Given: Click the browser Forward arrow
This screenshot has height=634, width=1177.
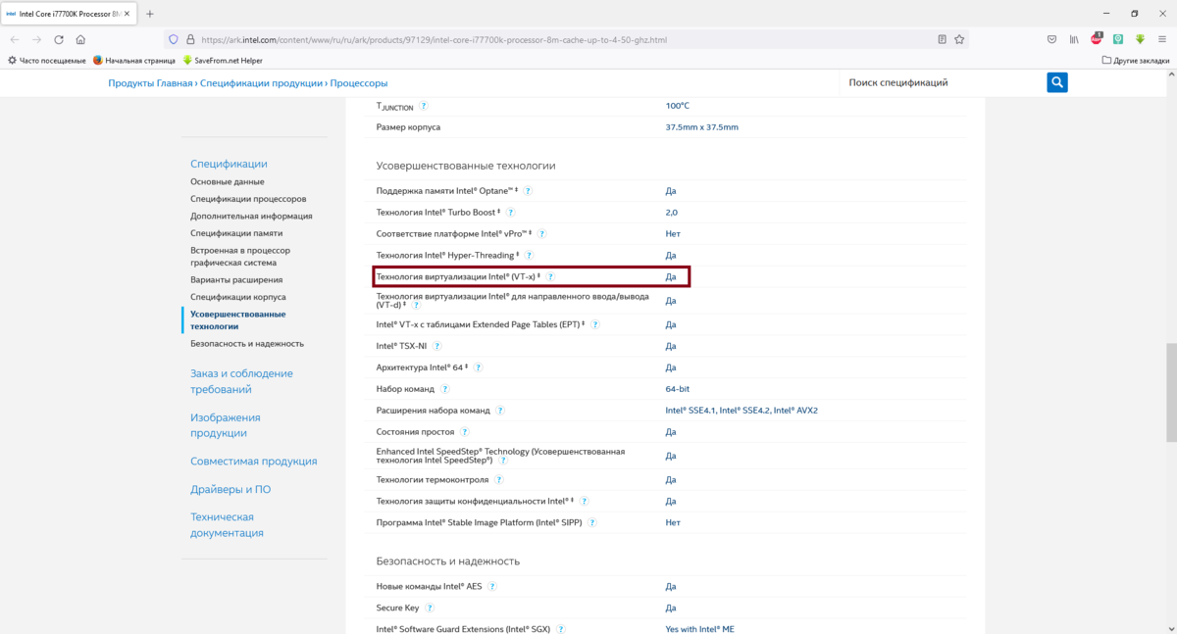Looking at the screenshot, I should pyautogui.click(x=36, y=39).
